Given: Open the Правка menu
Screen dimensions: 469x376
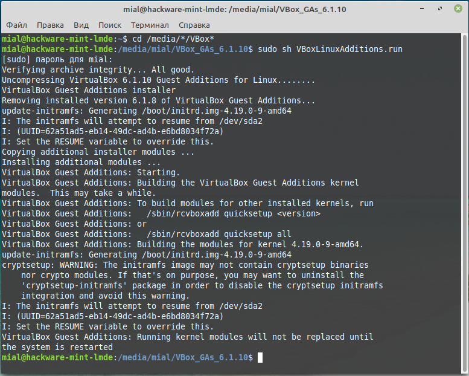Looking at the screenshot, I should coord(50,25).
